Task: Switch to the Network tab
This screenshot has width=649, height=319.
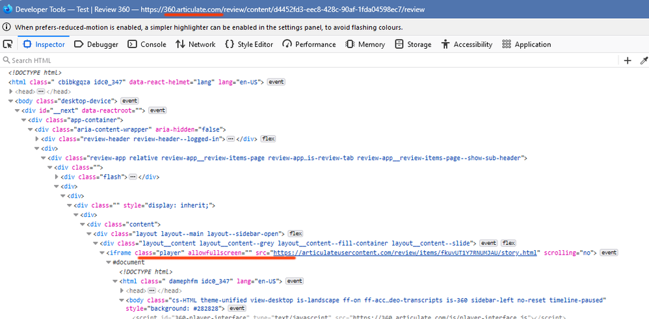Action: point(195,44)
